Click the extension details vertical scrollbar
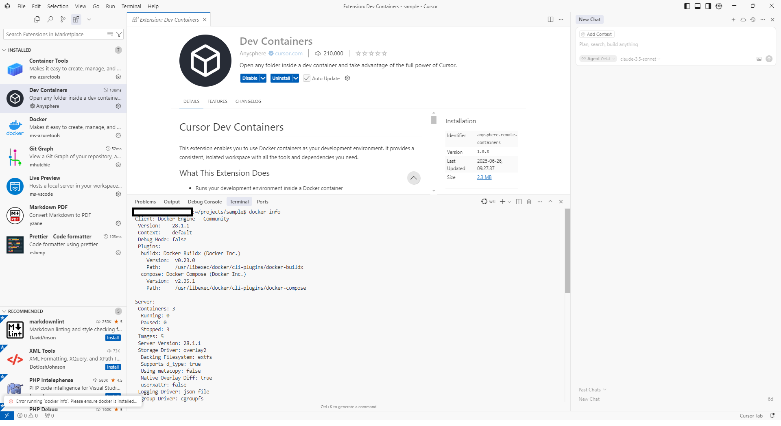The height and width of the screenshot is (426, 781). tap(434, 120)
